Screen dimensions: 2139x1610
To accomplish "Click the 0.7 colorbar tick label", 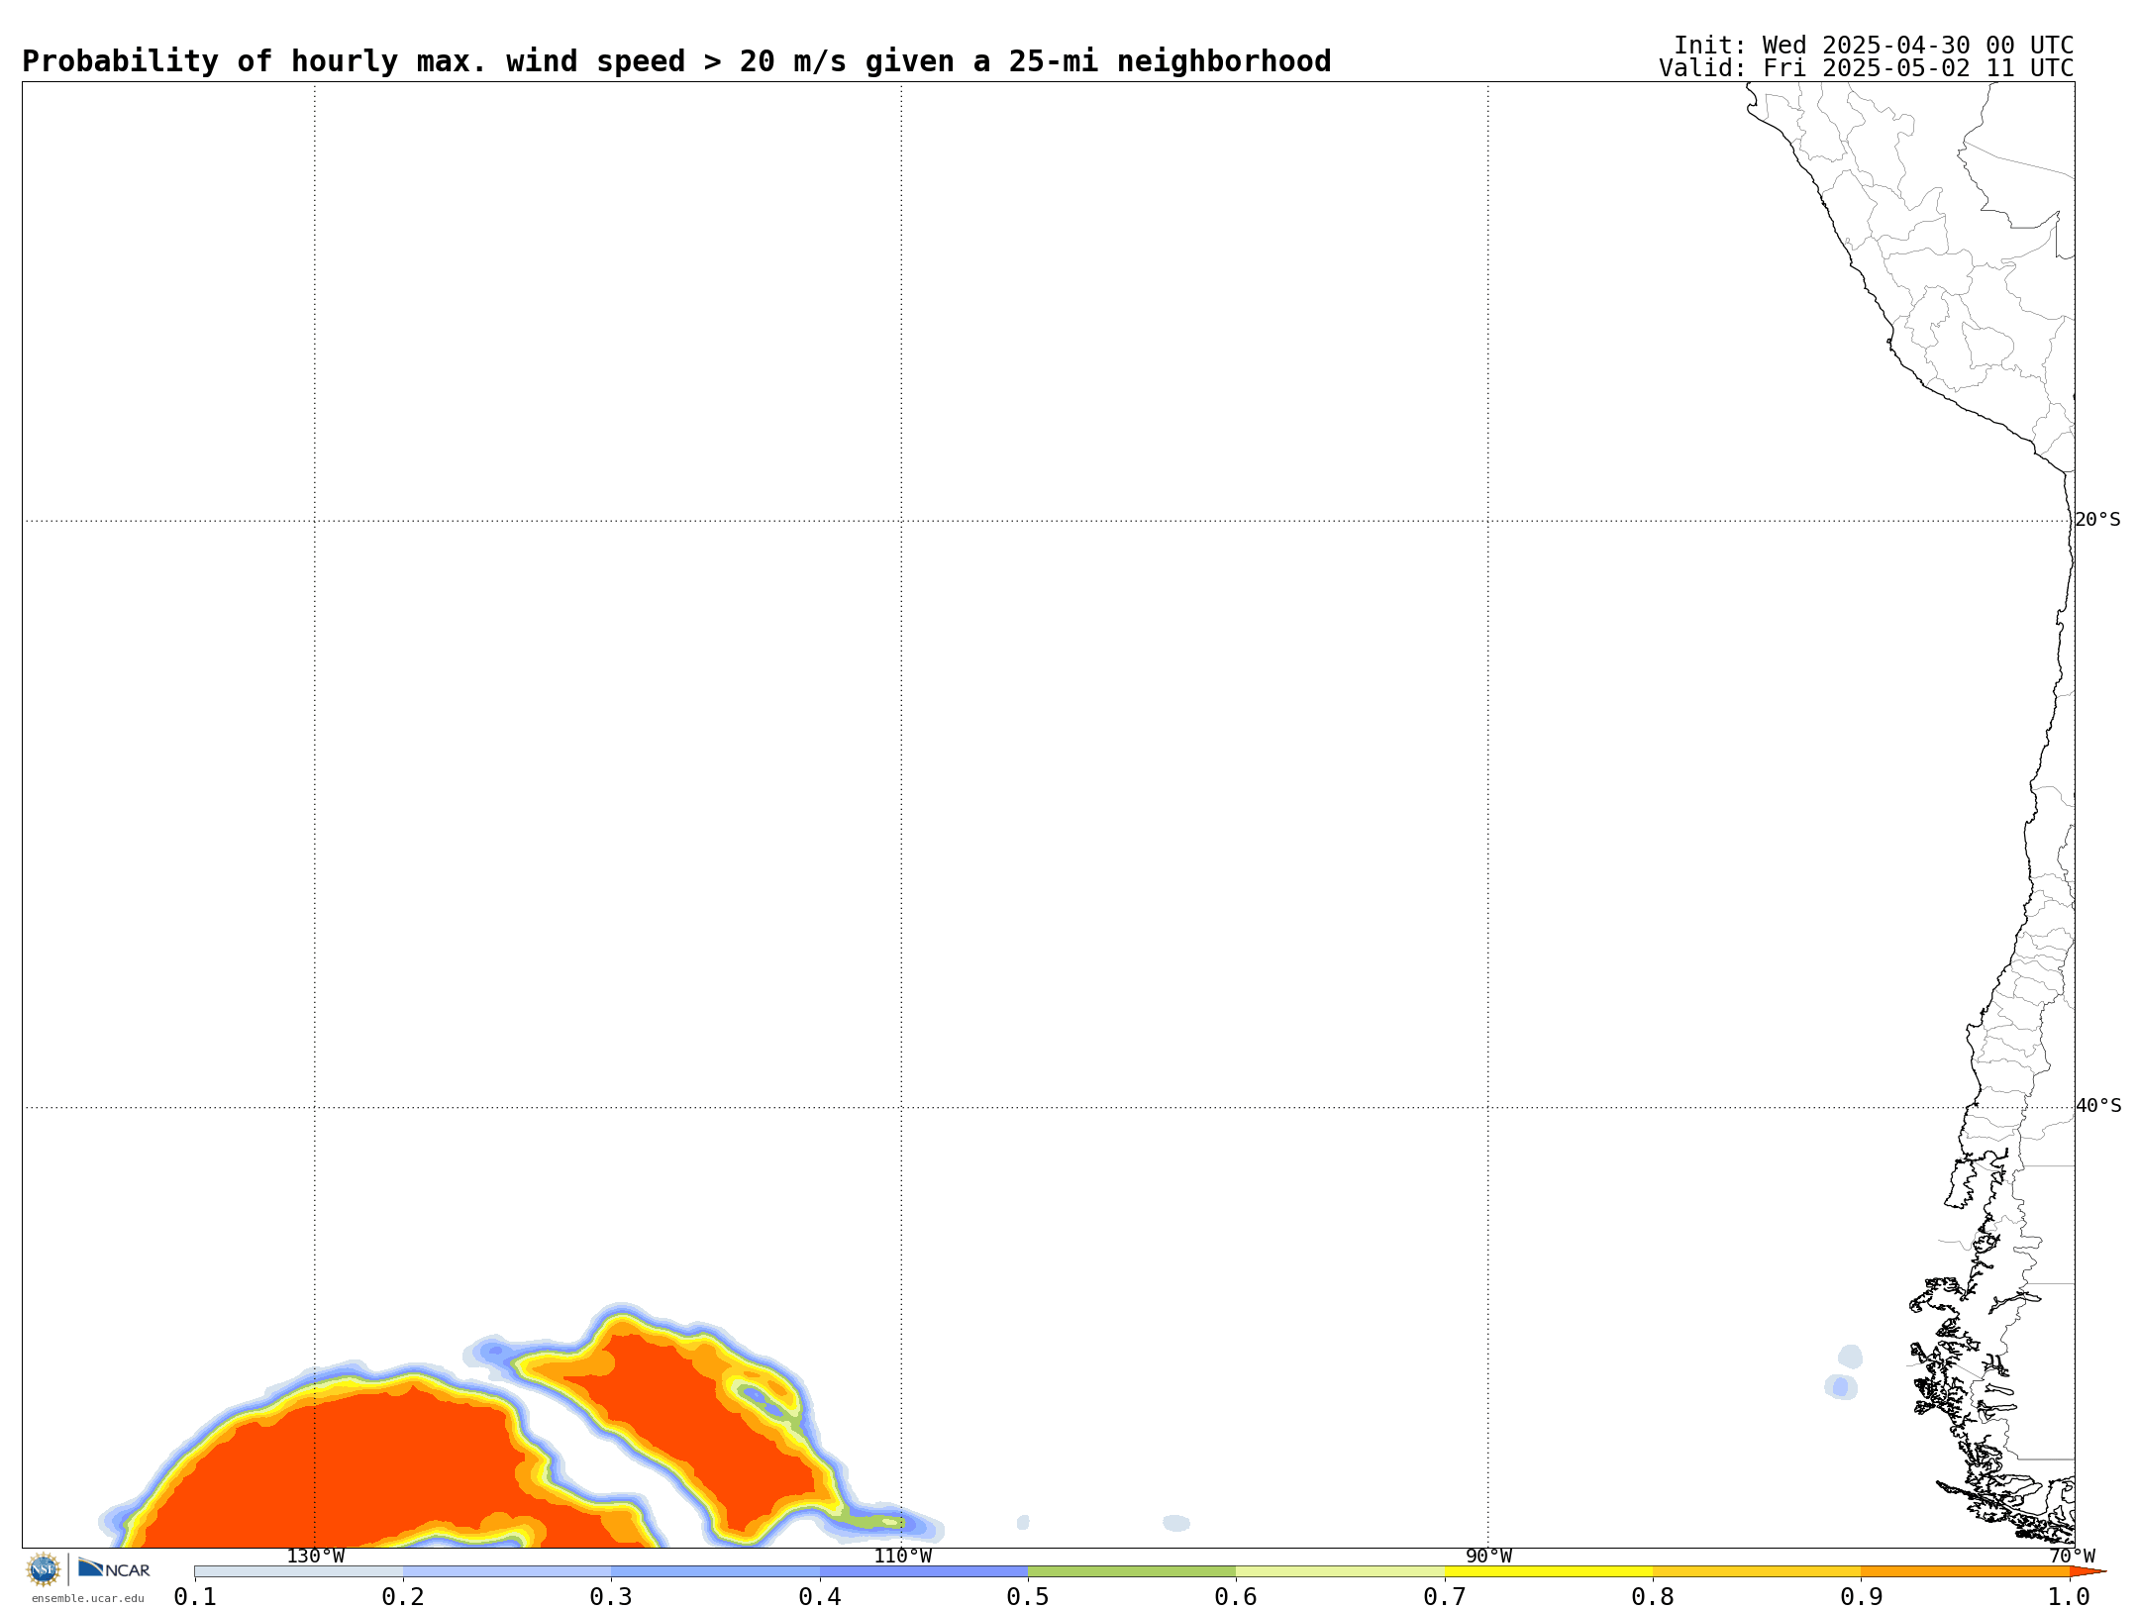I will coord(1445,1596).
